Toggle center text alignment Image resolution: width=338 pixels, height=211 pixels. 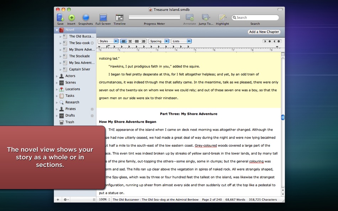(x=130, y=41)
